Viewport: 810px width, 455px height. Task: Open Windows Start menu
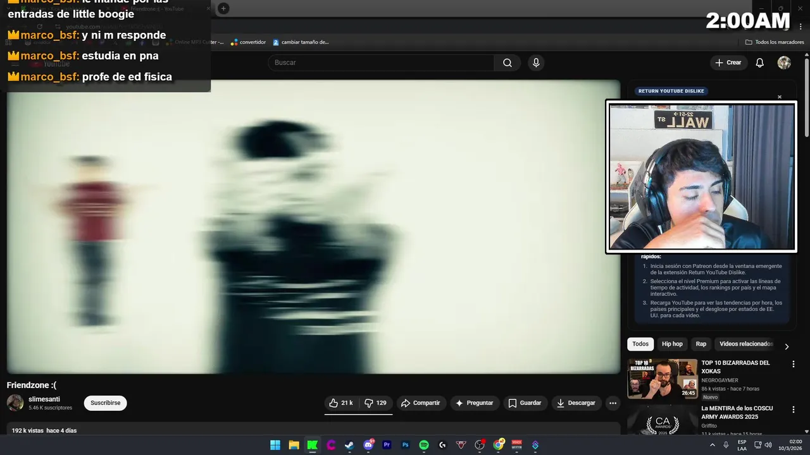(275, 445)
